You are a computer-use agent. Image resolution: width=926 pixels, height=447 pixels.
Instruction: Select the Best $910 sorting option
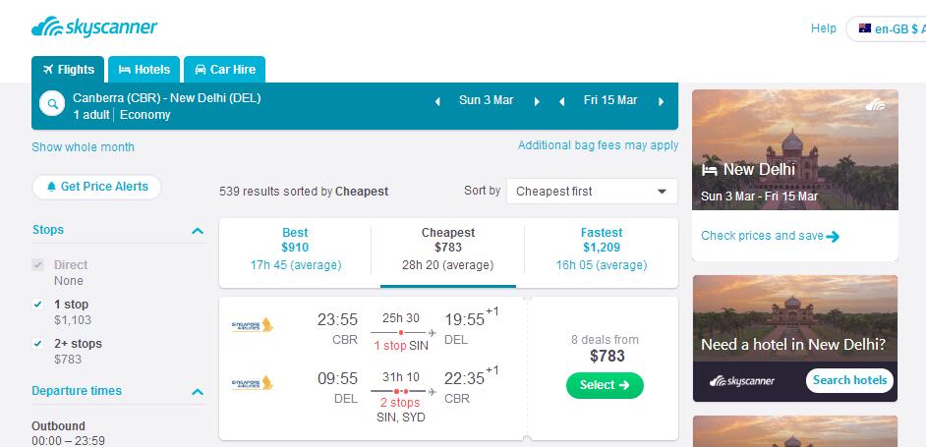pyautogui.click(x=295, y=249)
